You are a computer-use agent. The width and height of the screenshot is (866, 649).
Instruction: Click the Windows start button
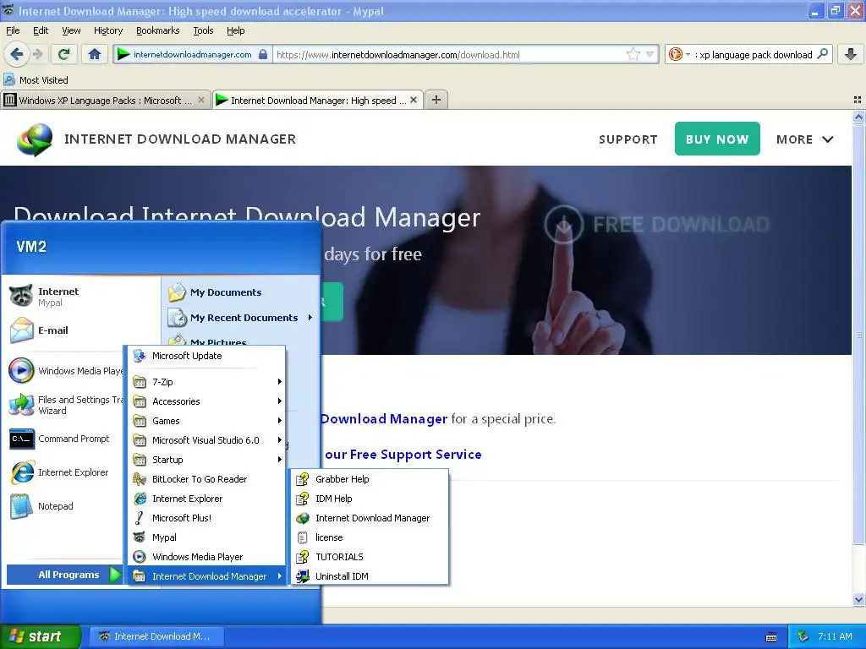[x=41, y=636]
